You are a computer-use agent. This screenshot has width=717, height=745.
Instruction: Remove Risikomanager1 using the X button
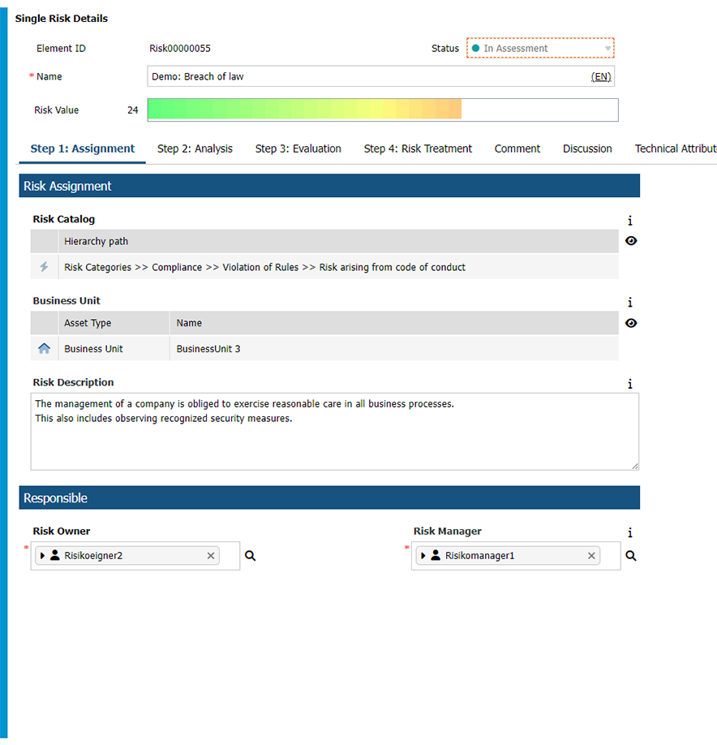pyautogui.click(x=591, y=555)
